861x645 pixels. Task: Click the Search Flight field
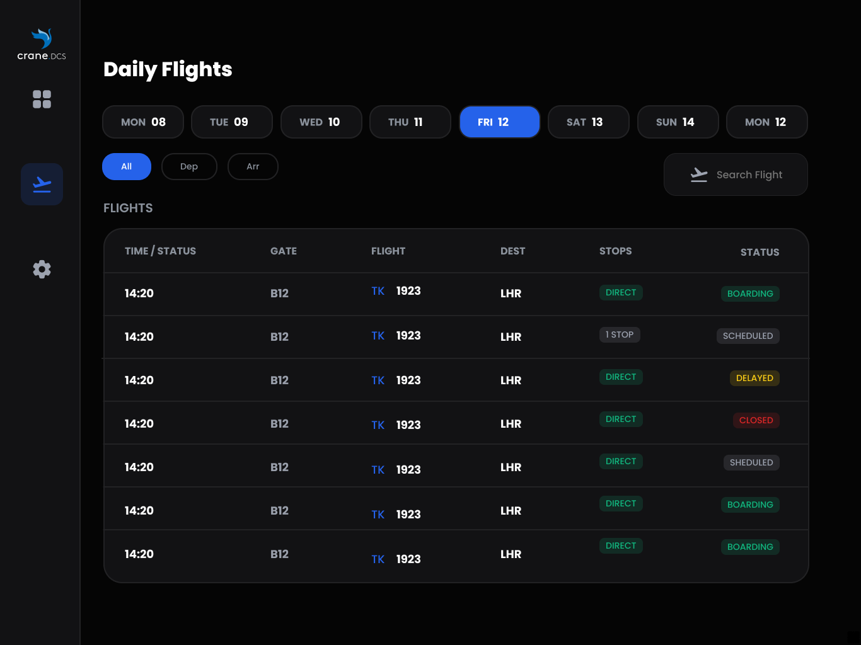tap(736, 174)
